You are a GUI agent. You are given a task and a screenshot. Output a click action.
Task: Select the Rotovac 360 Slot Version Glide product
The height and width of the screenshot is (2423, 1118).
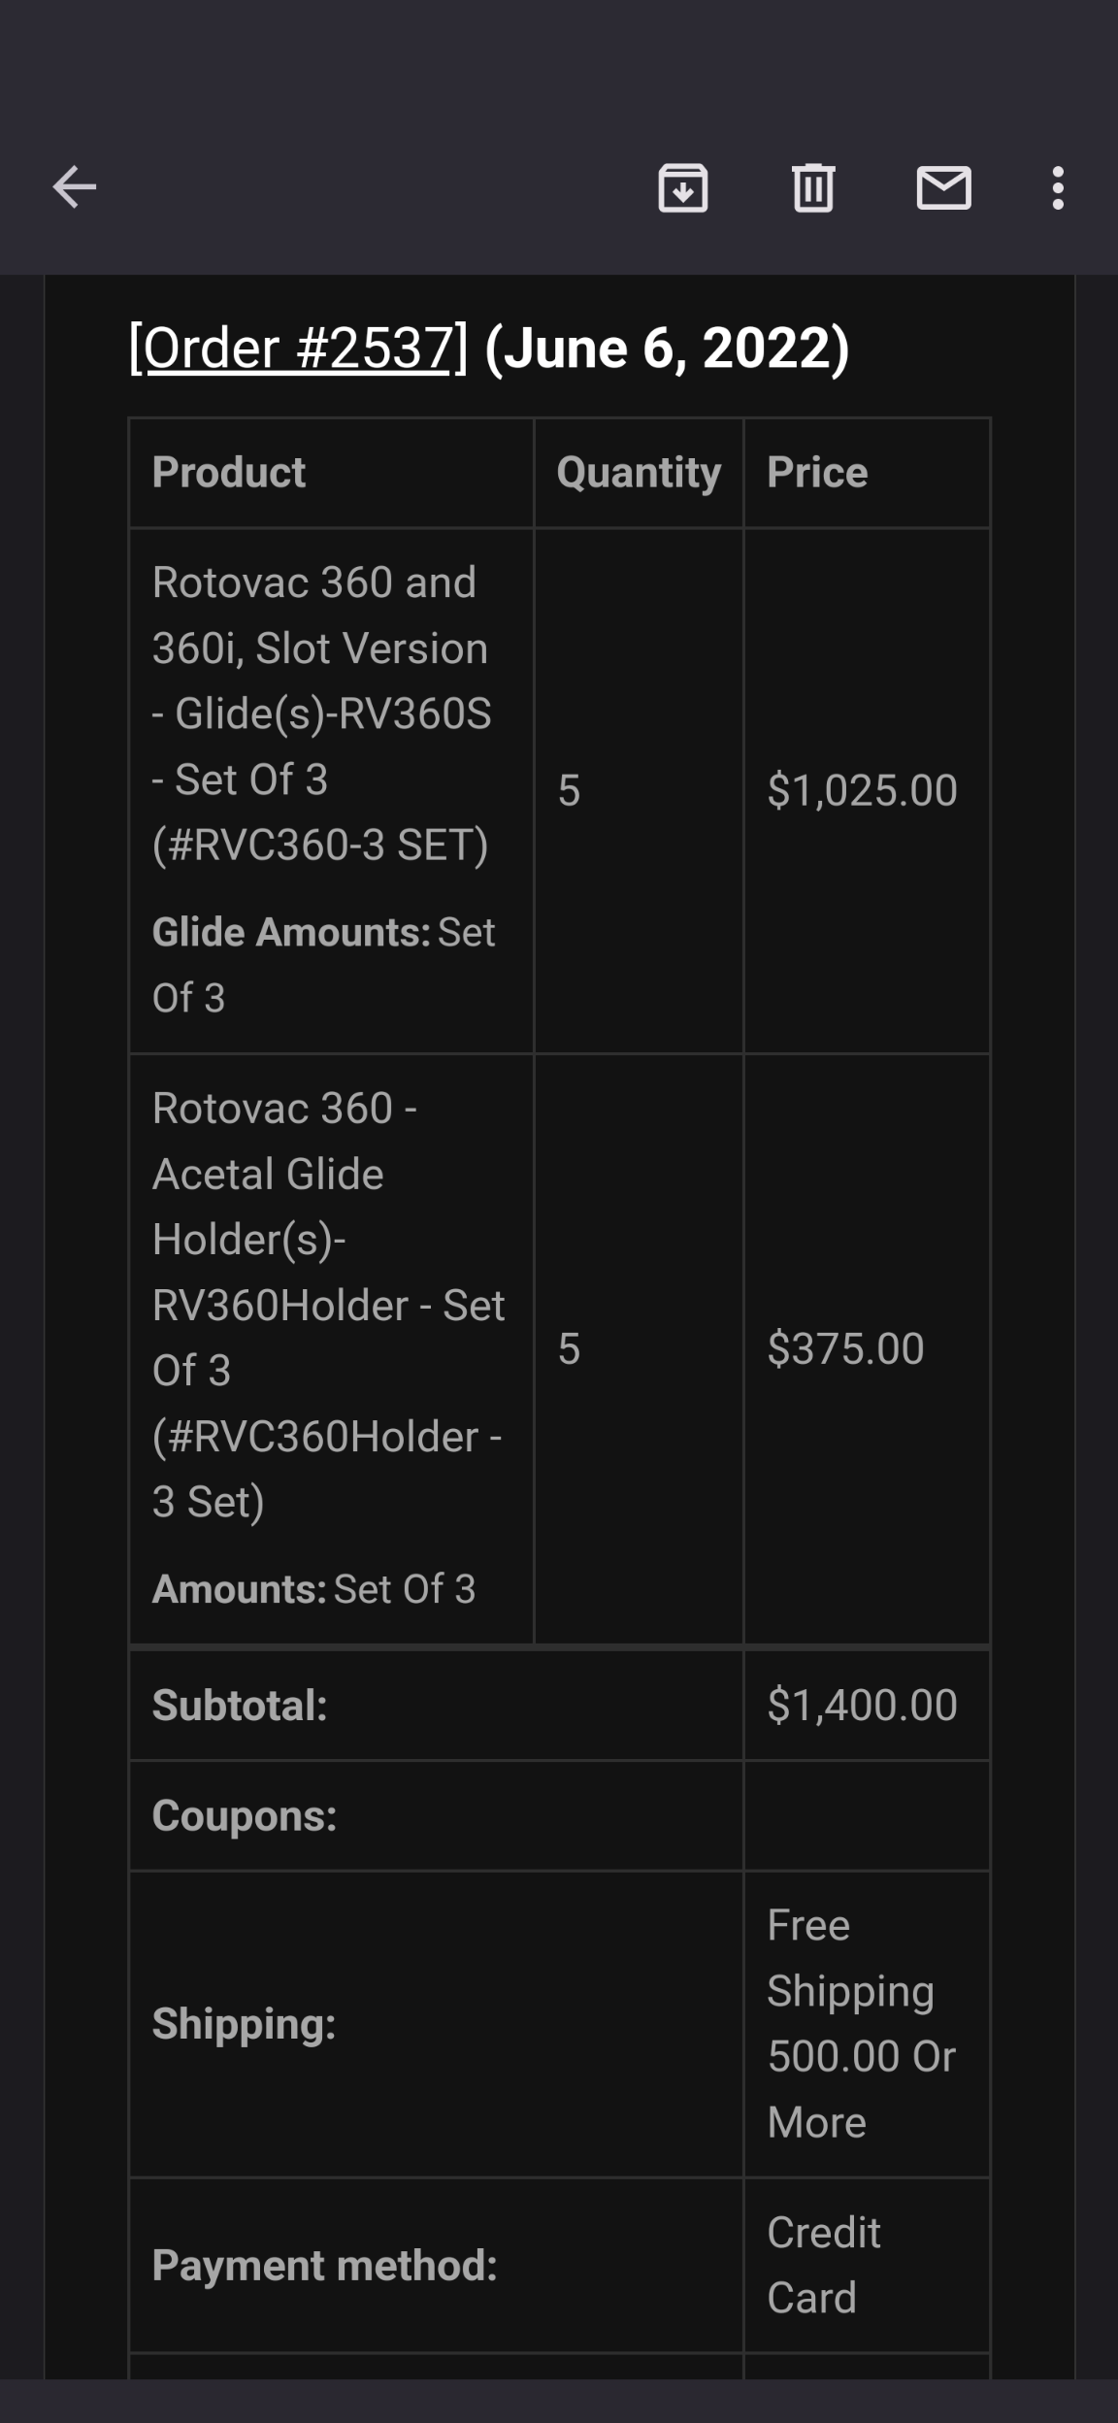pyautogui.click(x=321, y=714)
